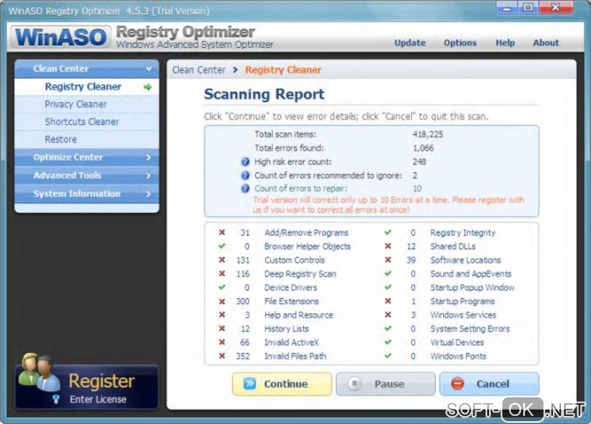Click red X beside History Lists

pos(222,328)
